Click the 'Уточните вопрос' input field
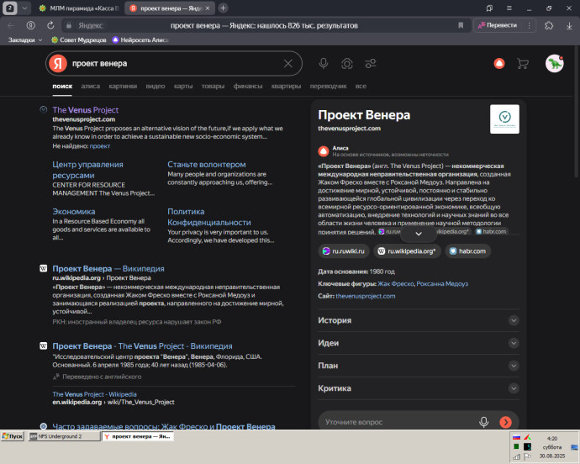 pos(398,422)
